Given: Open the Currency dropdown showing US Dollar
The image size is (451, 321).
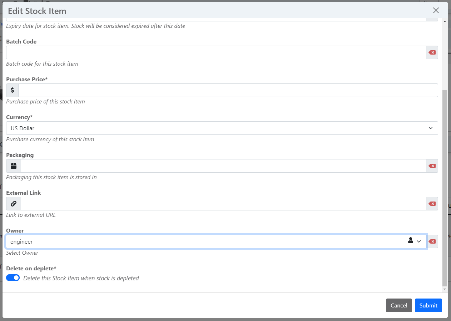Looking at the screenshot, I should (222, 128).
